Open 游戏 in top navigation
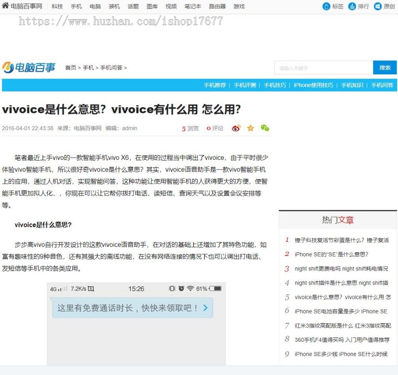The image size is (398, 375). point(239,6)
